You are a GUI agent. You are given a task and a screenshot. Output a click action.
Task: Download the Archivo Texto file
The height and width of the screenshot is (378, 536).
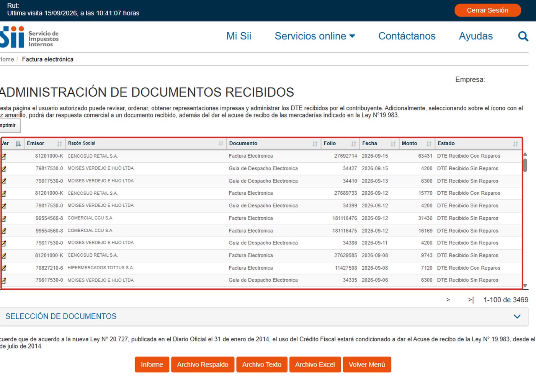point(262,365)
